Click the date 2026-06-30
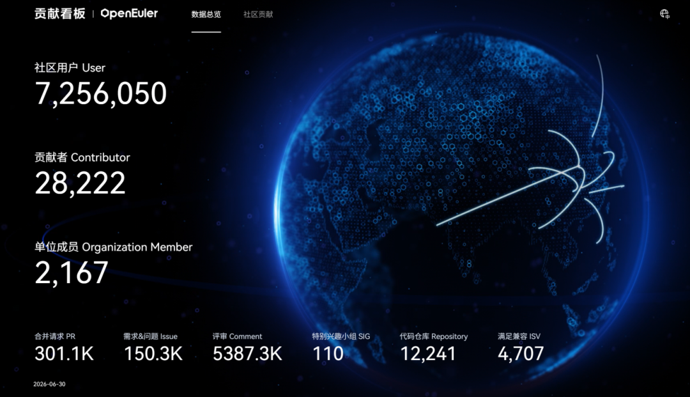Viewport: 690px width, 397px height. [x=49, y=384]
